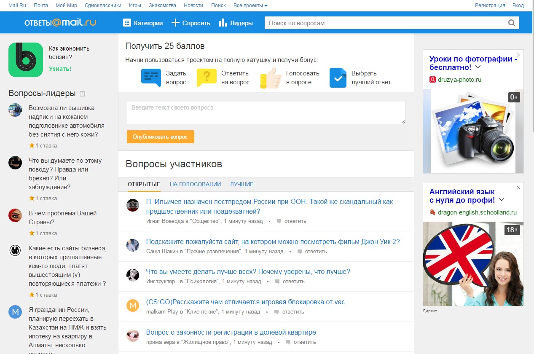
Task: Click the thumbs-up 'Голосовать в опросе' icon
Action: [271, 78]
